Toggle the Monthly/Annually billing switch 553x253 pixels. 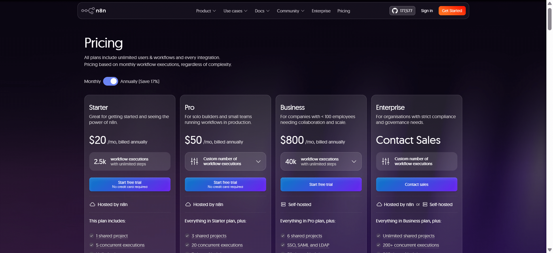click(111, 81)
